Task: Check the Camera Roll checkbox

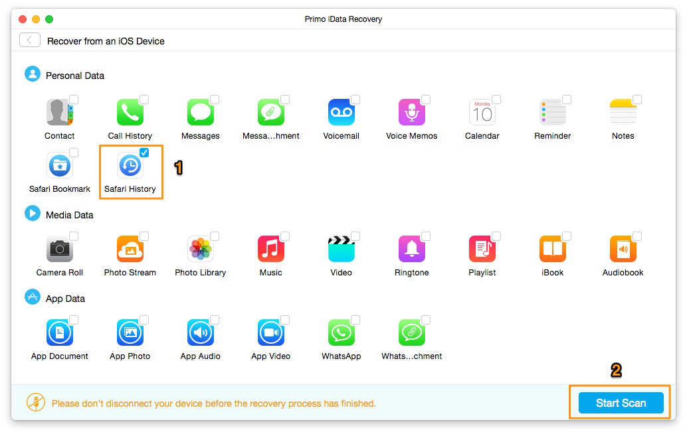Action: click(74, 236)
